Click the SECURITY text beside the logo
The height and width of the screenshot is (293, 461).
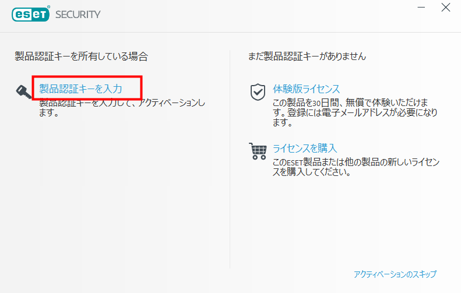pos(78,15)
